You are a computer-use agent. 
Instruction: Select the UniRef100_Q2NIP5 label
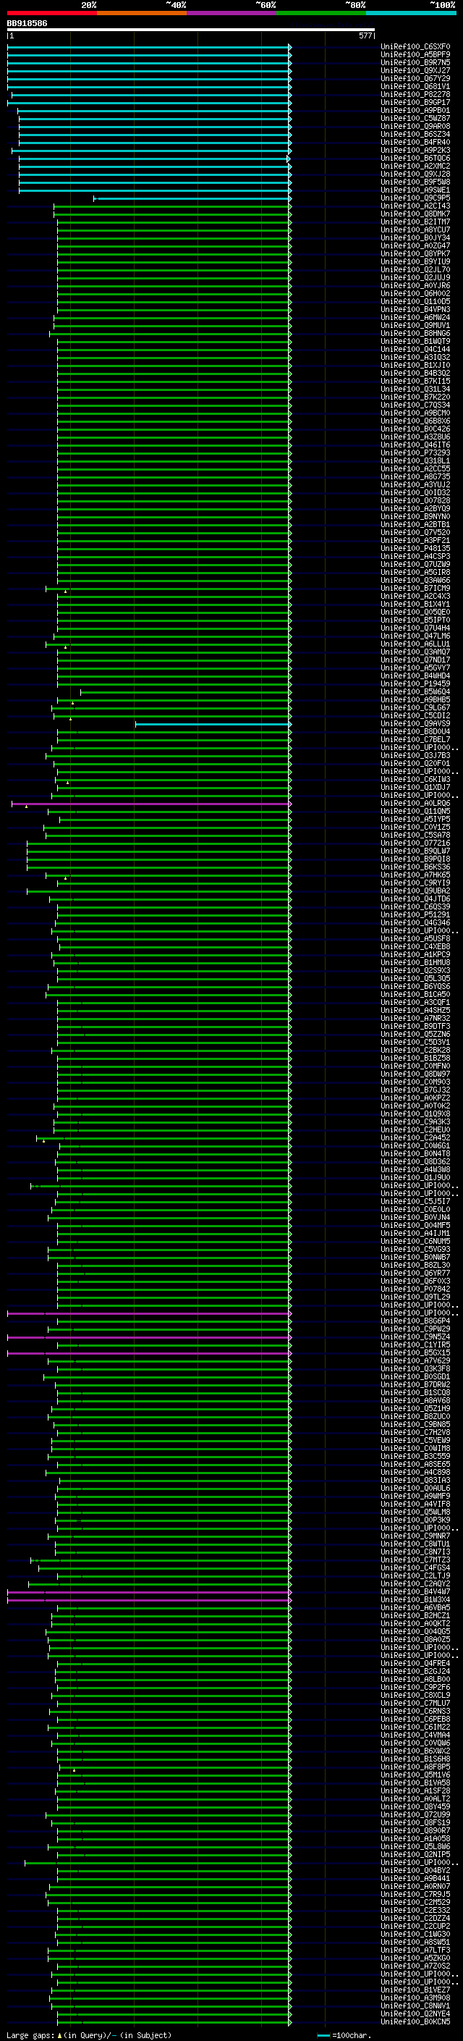(x=415, y=1854)
